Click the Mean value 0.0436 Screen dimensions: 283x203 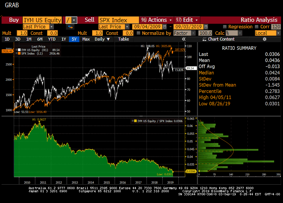[x=272, y=61]
